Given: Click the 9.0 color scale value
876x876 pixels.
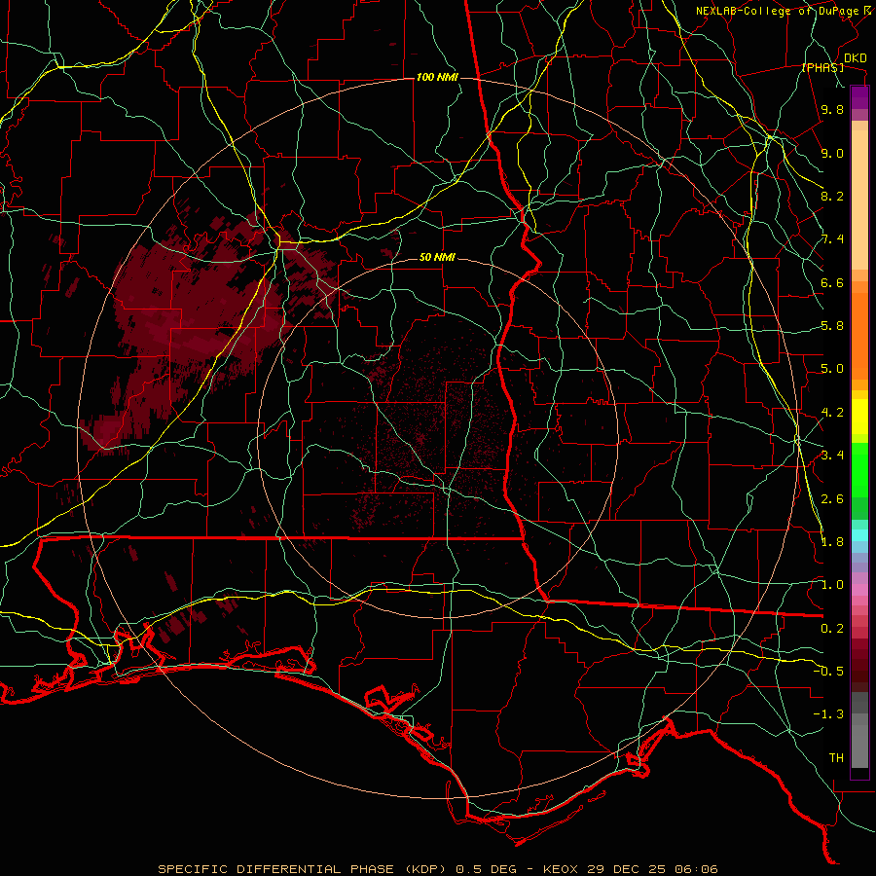Looking at the screenshot, I should 832,153.
